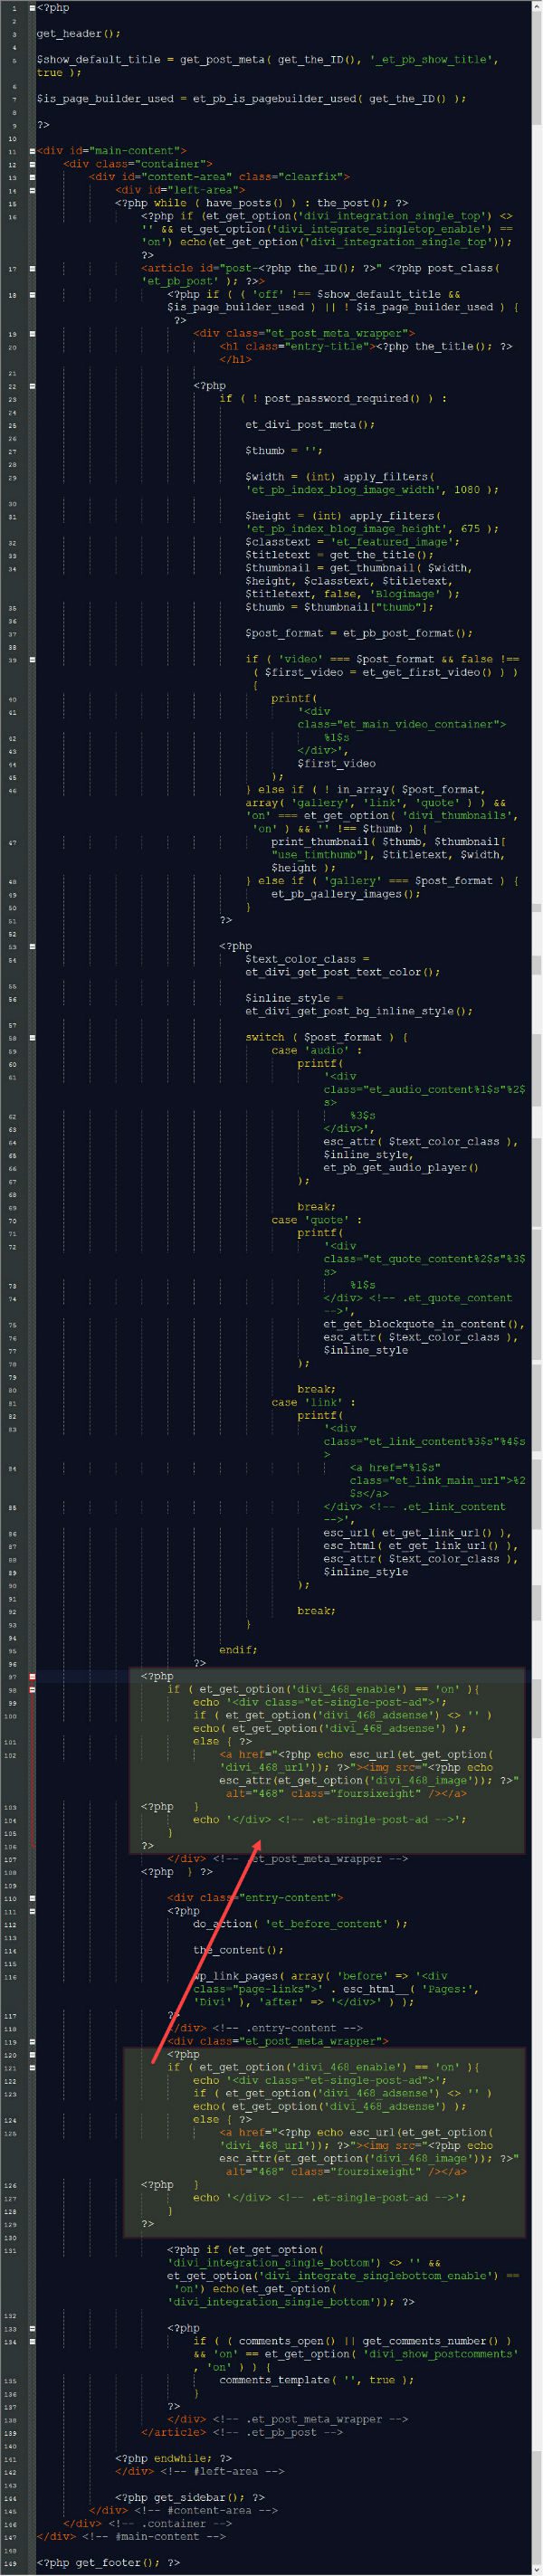The width and height of the screenshot is (543, 2576).
Task: Click line number 107 in the gutter
Action: pyautogui.click(x=11, y=1859)
